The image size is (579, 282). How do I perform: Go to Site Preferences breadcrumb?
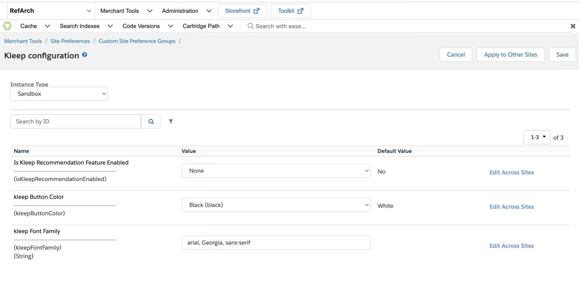(x=70, y=41)
